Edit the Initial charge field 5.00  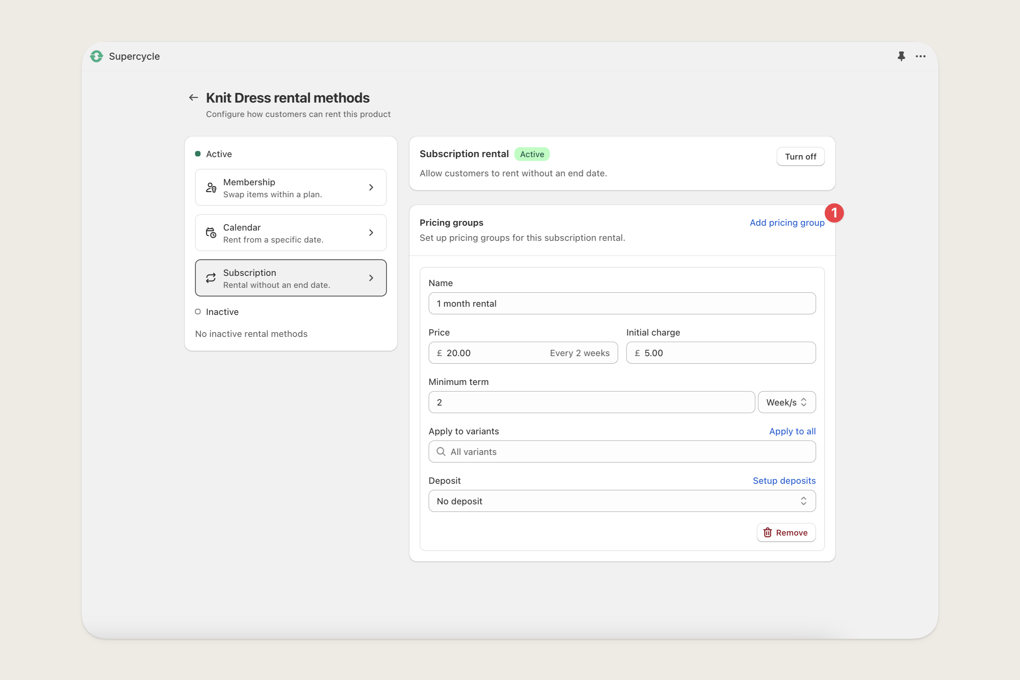coord(721,353)
